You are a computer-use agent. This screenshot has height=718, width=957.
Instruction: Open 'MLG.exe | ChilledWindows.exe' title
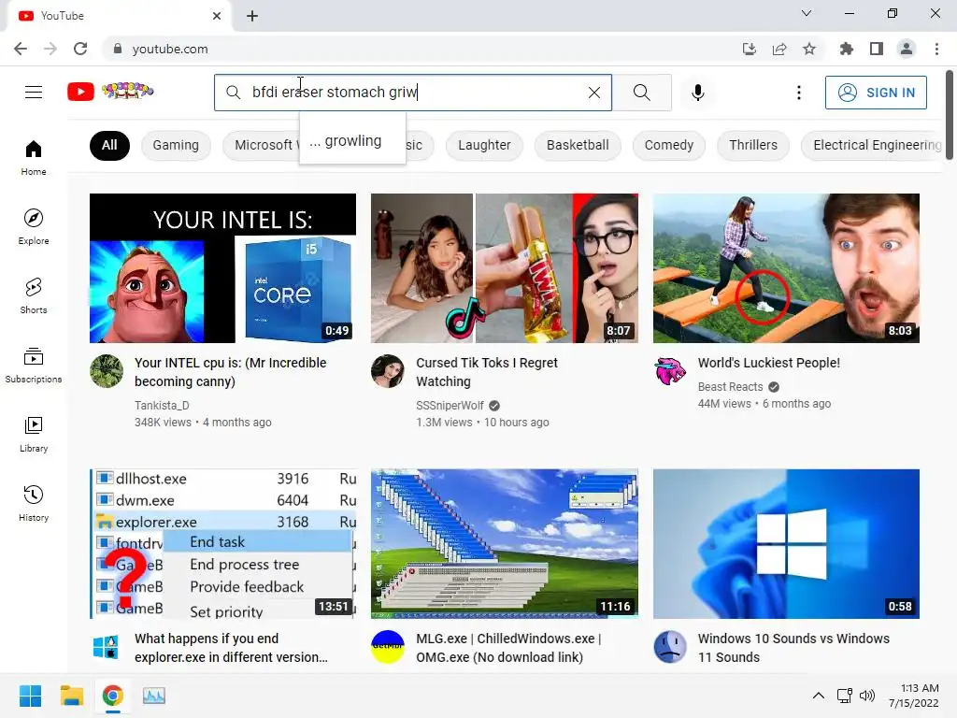pyautogui.click(x=508, y=648)
